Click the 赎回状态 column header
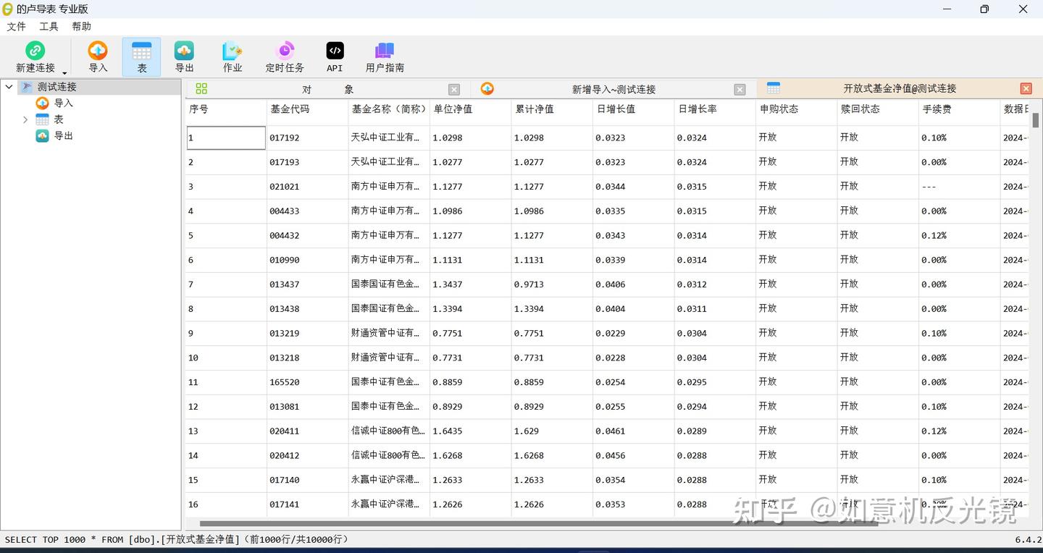The image size is (1043, 553). click(x=878, y=109)
